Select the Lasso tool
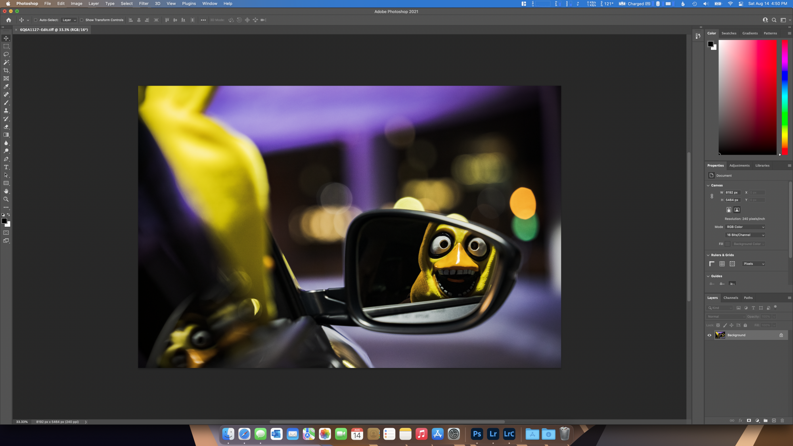Image resolution: width=793 pixels, height=446 pixels. pos(6,54)
